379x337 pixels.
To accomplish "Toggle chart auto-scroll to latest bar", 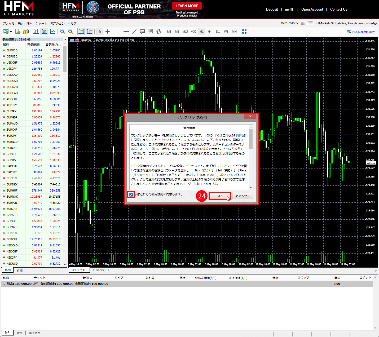I will tap(81, 32).
